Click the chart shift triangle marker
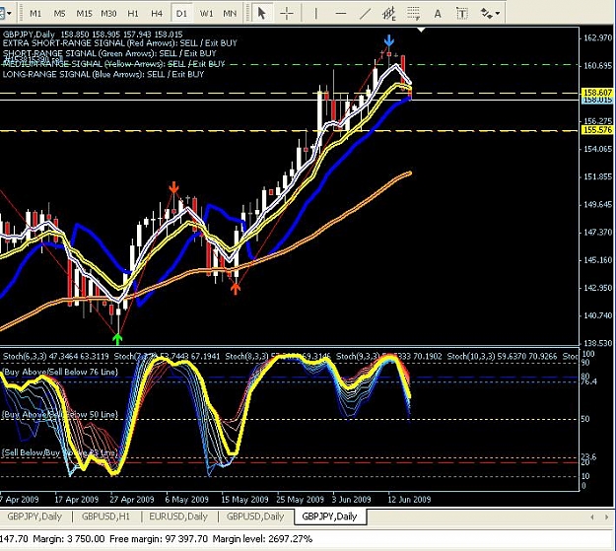Viewport: 616px width, 551px height. 421,30
